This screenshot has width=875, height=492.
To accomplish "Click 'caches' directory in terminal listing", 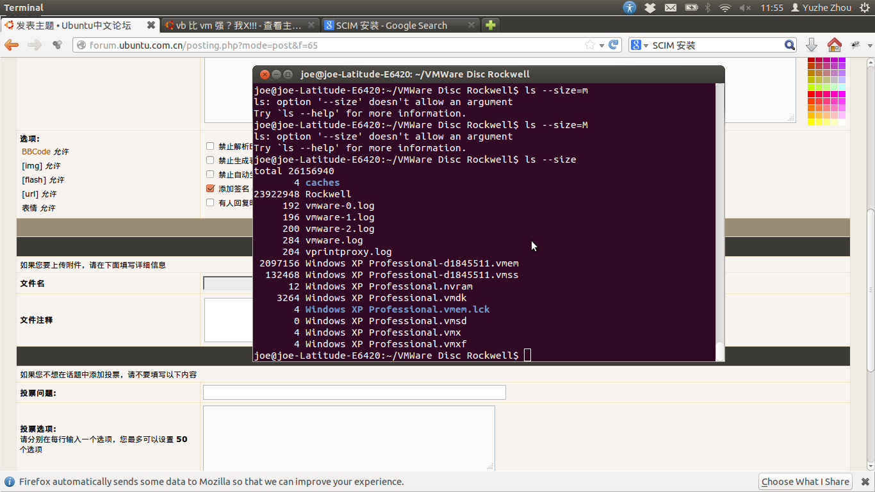I will click(x=322, y=183).
